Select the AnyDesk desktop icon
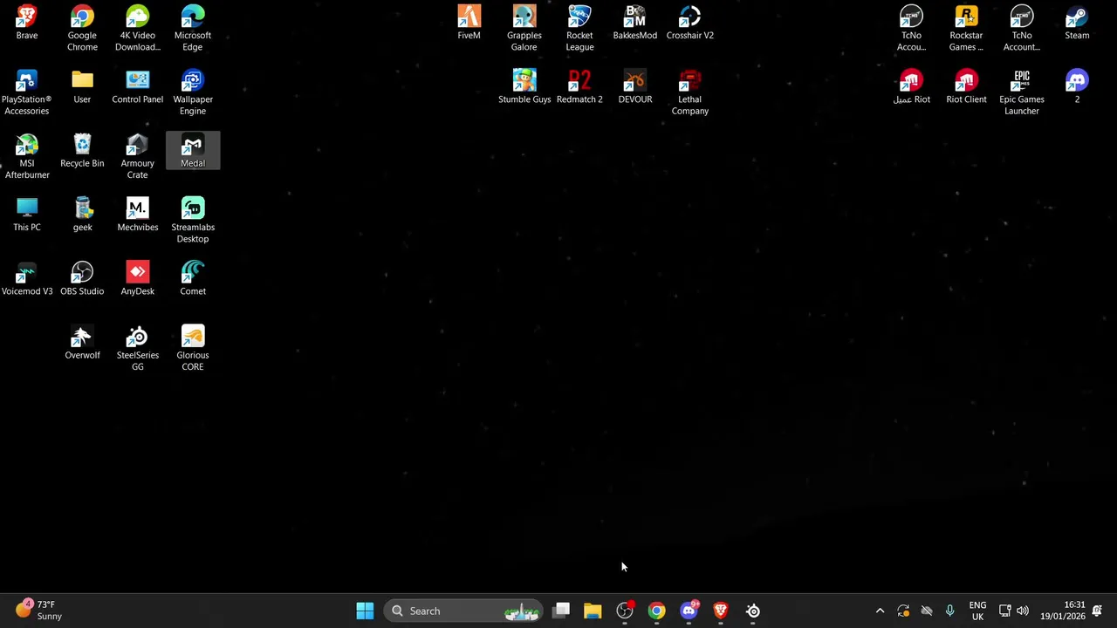 coord(137,279)
